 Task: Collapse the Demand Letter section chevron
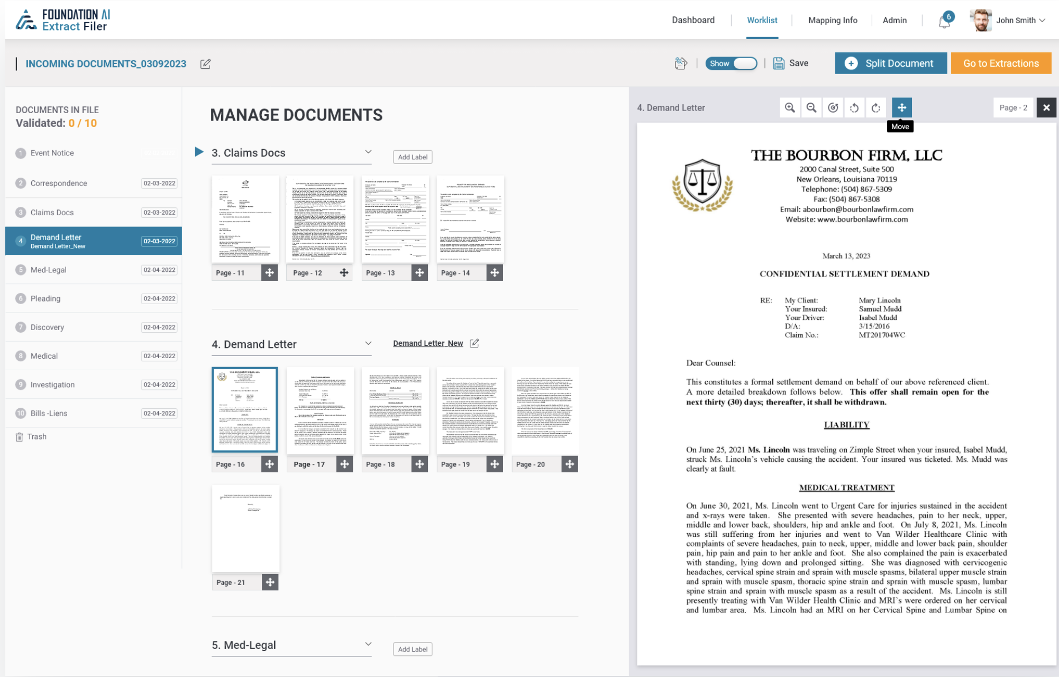(x=369, y=343)
